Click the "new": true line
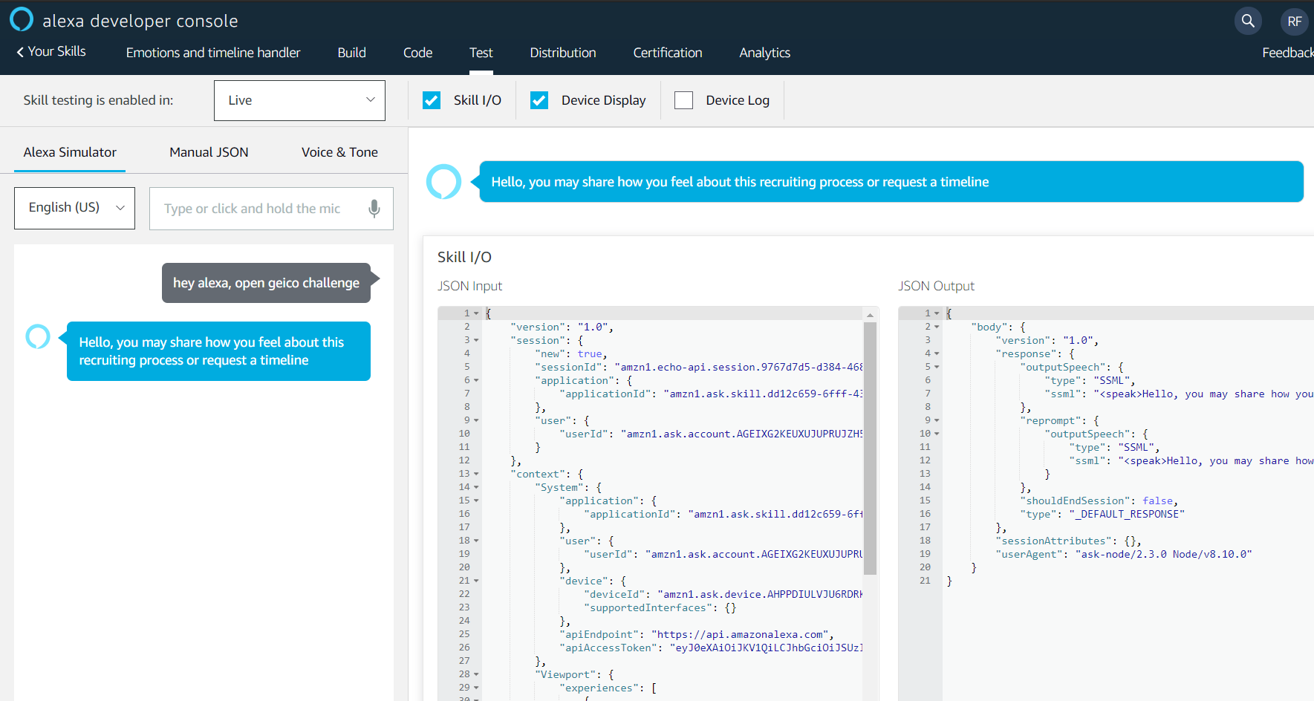This screenshot has width=1314, height=701. (x=570, y=354)
